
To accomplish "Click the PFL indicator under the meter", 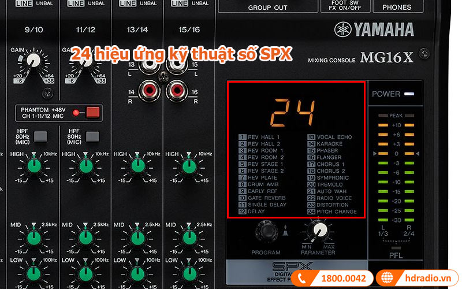I will tap(396, 249).
